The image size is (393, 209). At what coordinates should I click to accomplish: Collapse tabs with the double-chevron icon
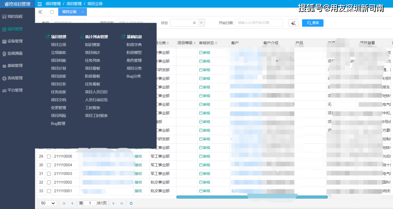coord(40,12)
